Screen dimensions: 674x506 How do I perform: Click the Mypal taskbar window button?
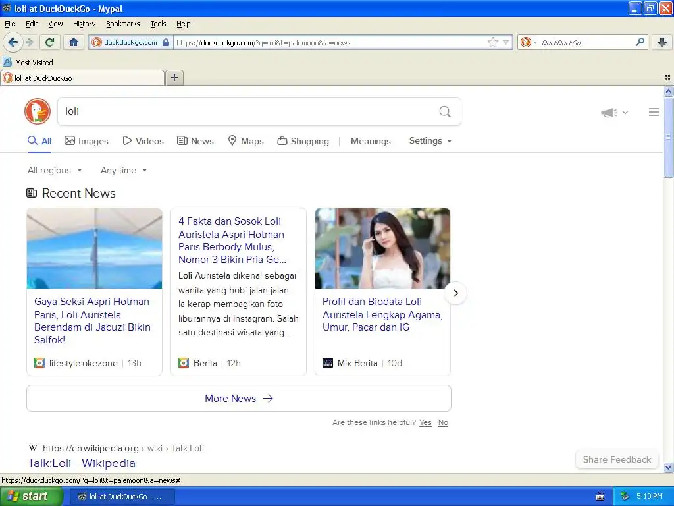tap(122, 497)
